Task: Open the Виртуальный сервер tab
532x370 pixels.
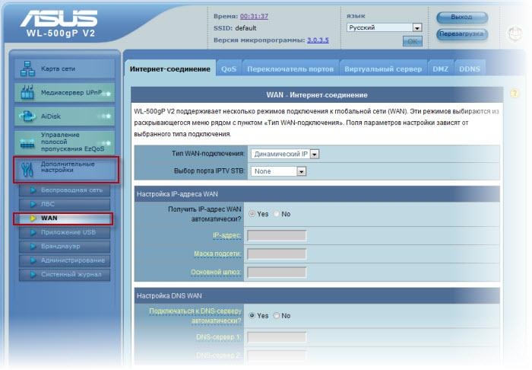Action: tap(382, 69)
